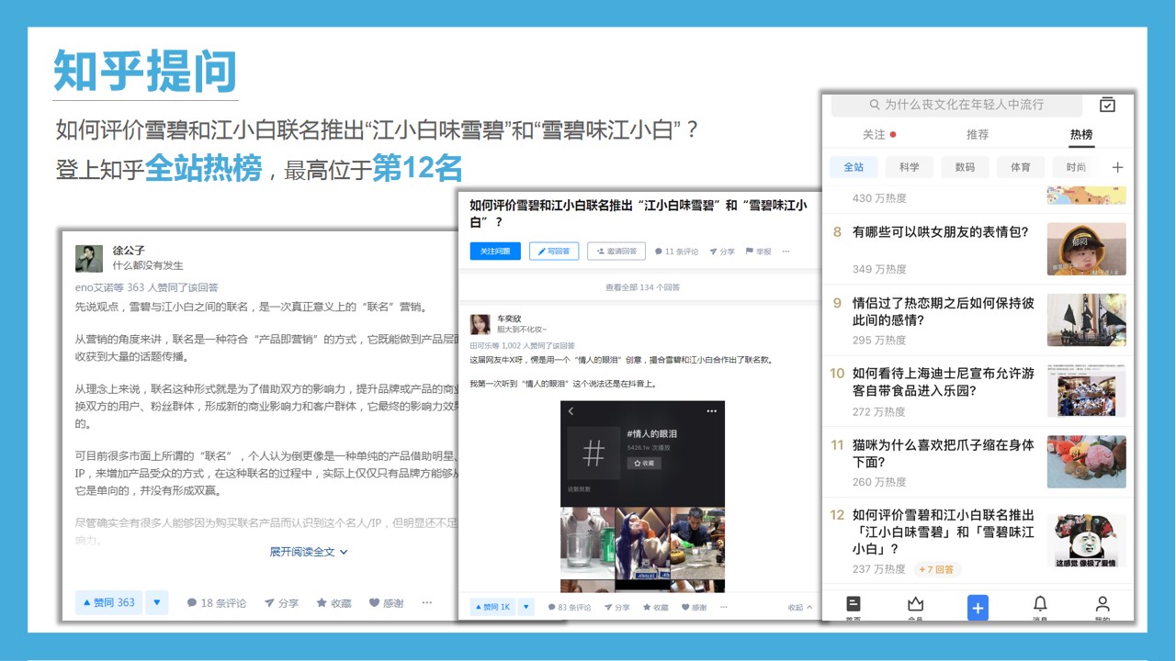Collapse 车奕欣's answer using 收起
Image resolution: width=1176 pixels, height=661 pixels.
[798, 608]
